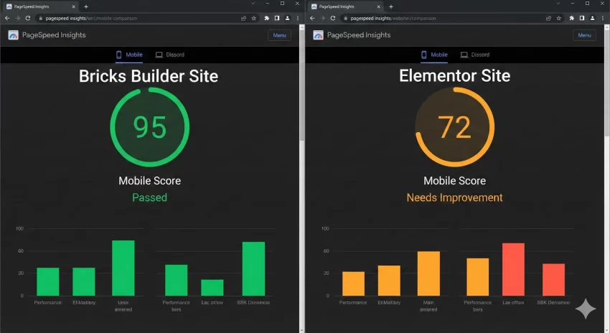610x333 pixels.
Task: Go back in the left browser window
Action: coord(7,18)
